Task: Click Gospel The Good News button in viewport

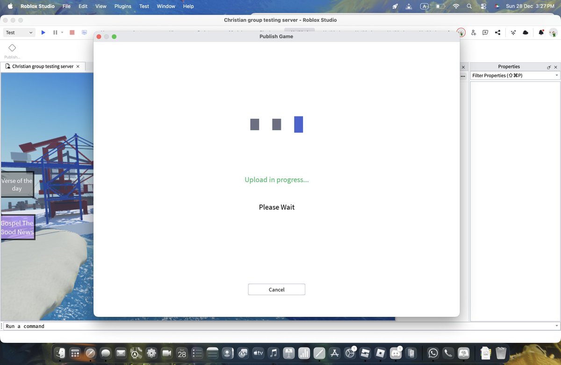Action: click(17, 227)
